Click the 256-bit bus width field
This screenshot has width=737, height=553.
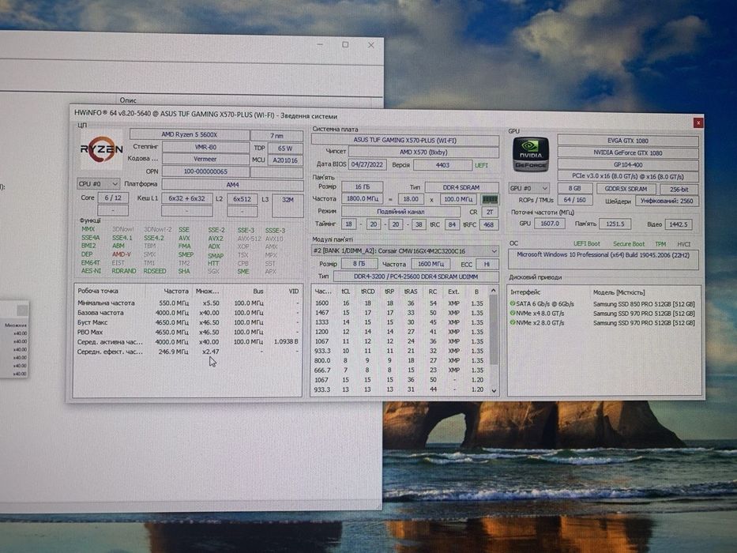[679, 189]
